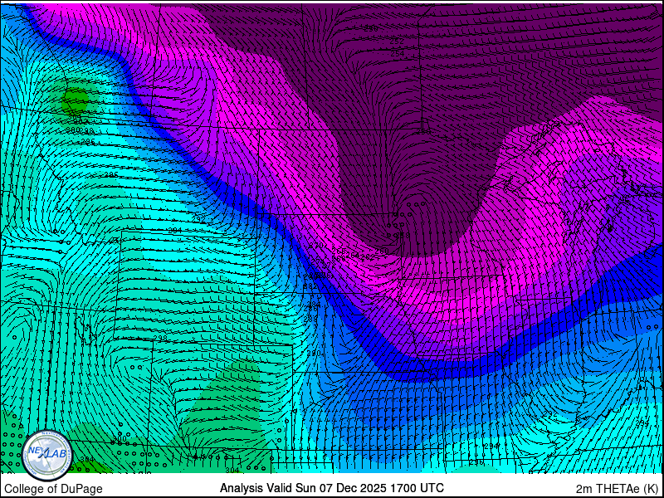The height and width of the screenshot is (498, 664).
Task: Click the 2m THETAe (K) product label
Action: coord(617,489)
